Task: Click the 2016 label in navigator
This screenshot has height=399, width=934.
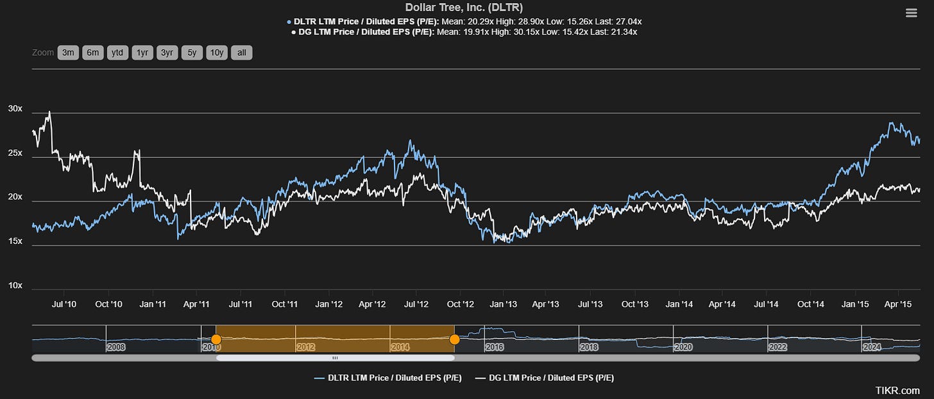Action: (x=495, y=346)
